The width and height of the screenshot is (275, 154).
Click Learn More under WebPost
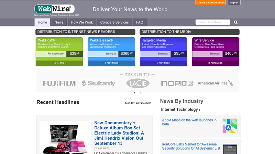coord(59,63)
